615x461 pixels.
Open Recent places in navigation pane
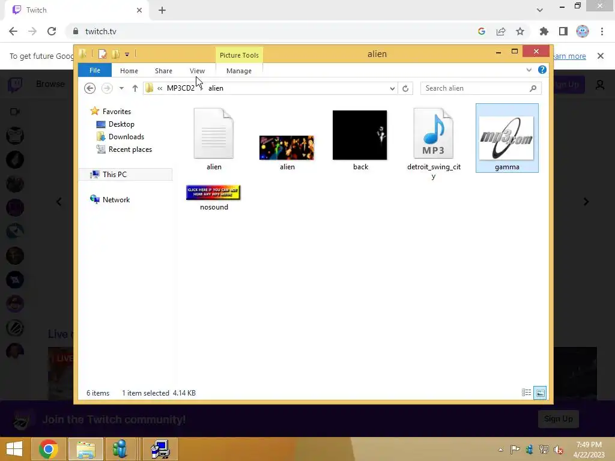coord(130,149)
